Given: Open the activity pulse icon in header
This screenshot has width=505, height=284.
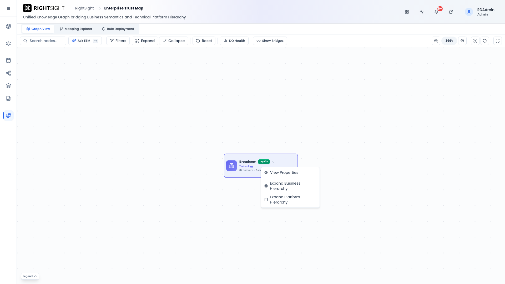Looking at the screenshot, I should coord(422,12).
